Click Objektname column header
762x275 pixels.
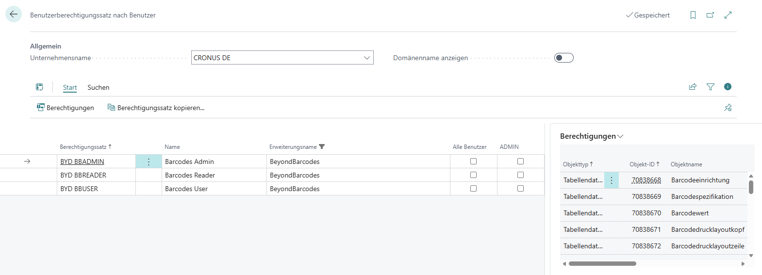tap(686, 164)
